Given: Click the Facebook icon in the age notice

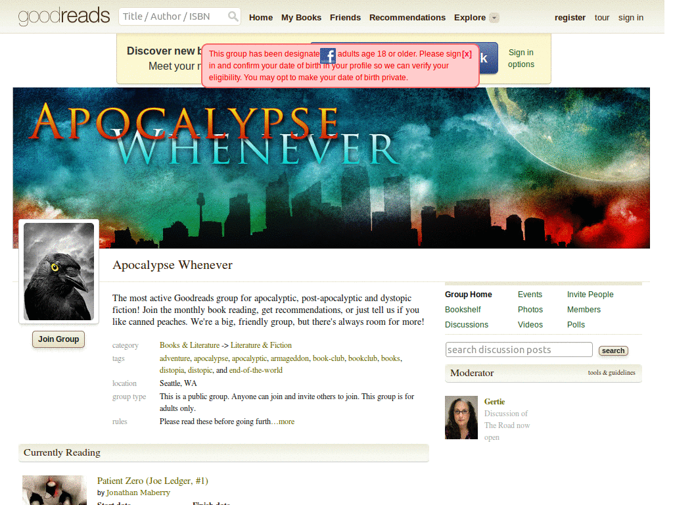Looking at the screenshot, I should tap(327, 56).
